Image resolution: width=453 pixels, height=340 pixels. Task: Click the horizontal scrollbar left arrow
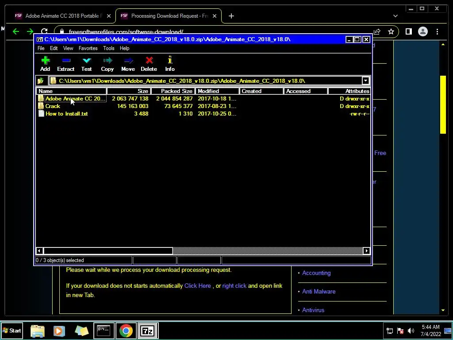(39, 251)
